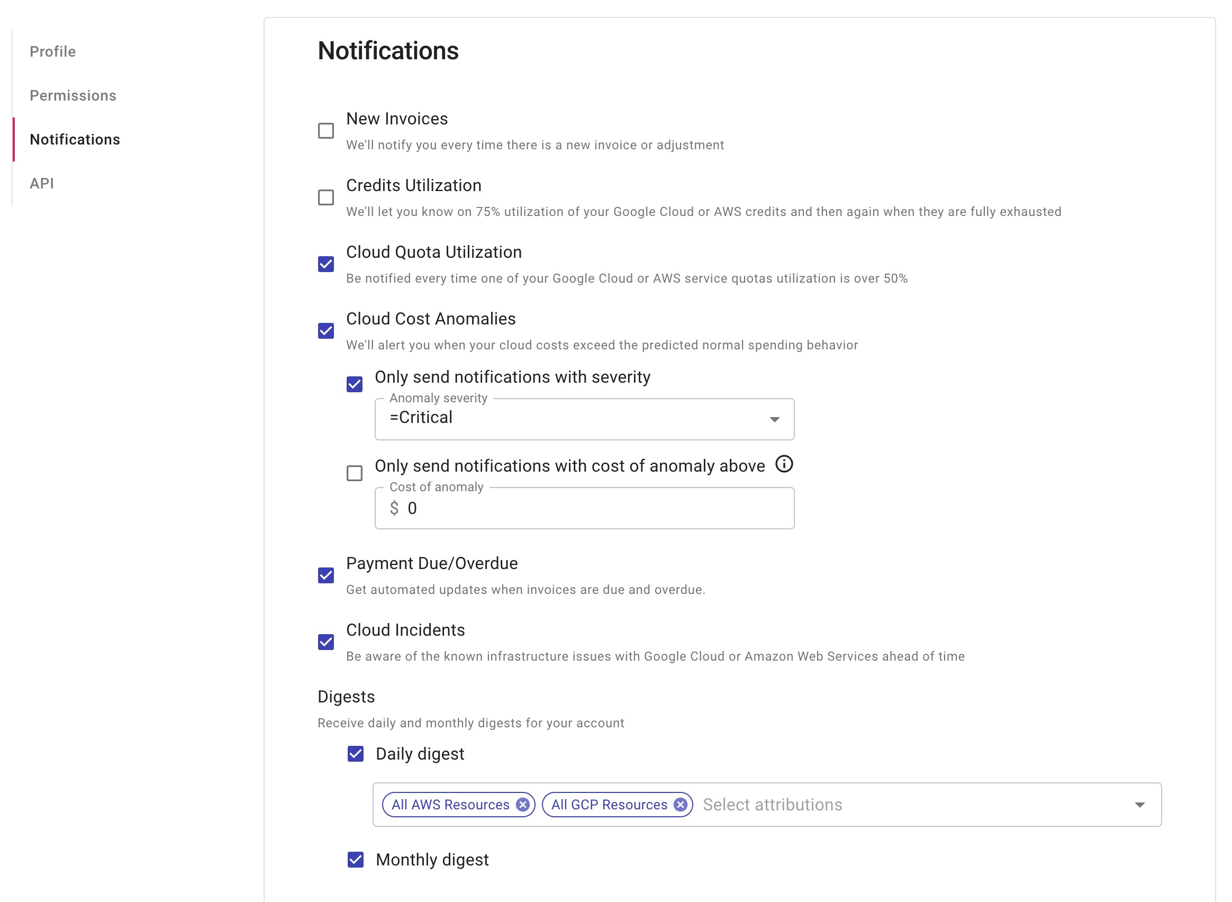Check the Credits Utilization checkbox
1232x902 pixels.
point(326,197)
